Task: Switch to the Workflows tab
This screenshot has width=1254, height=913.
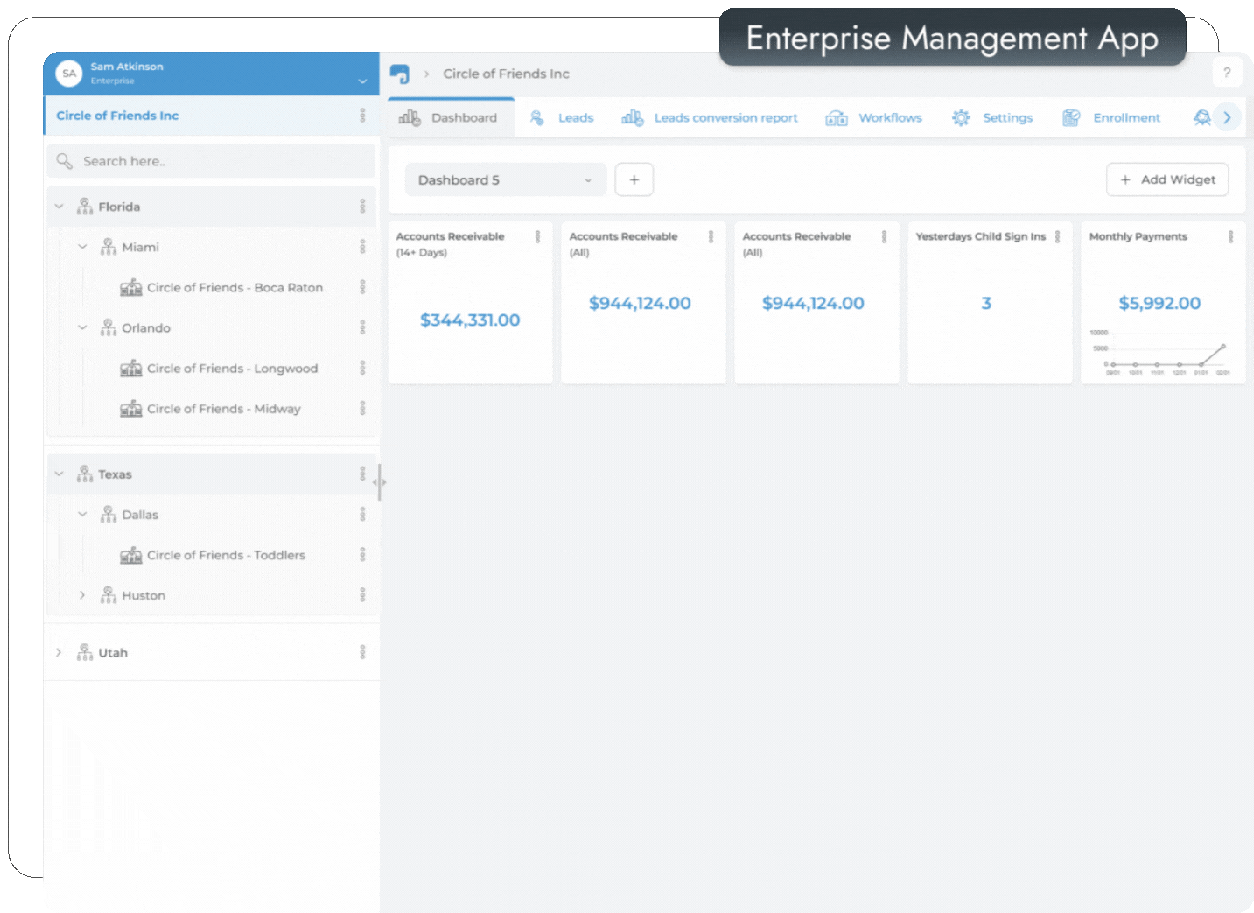Action: tap(874, 117)
